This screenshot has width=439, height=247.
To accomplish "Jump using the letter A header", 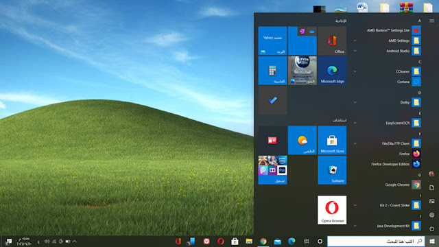I will (419, 21).
